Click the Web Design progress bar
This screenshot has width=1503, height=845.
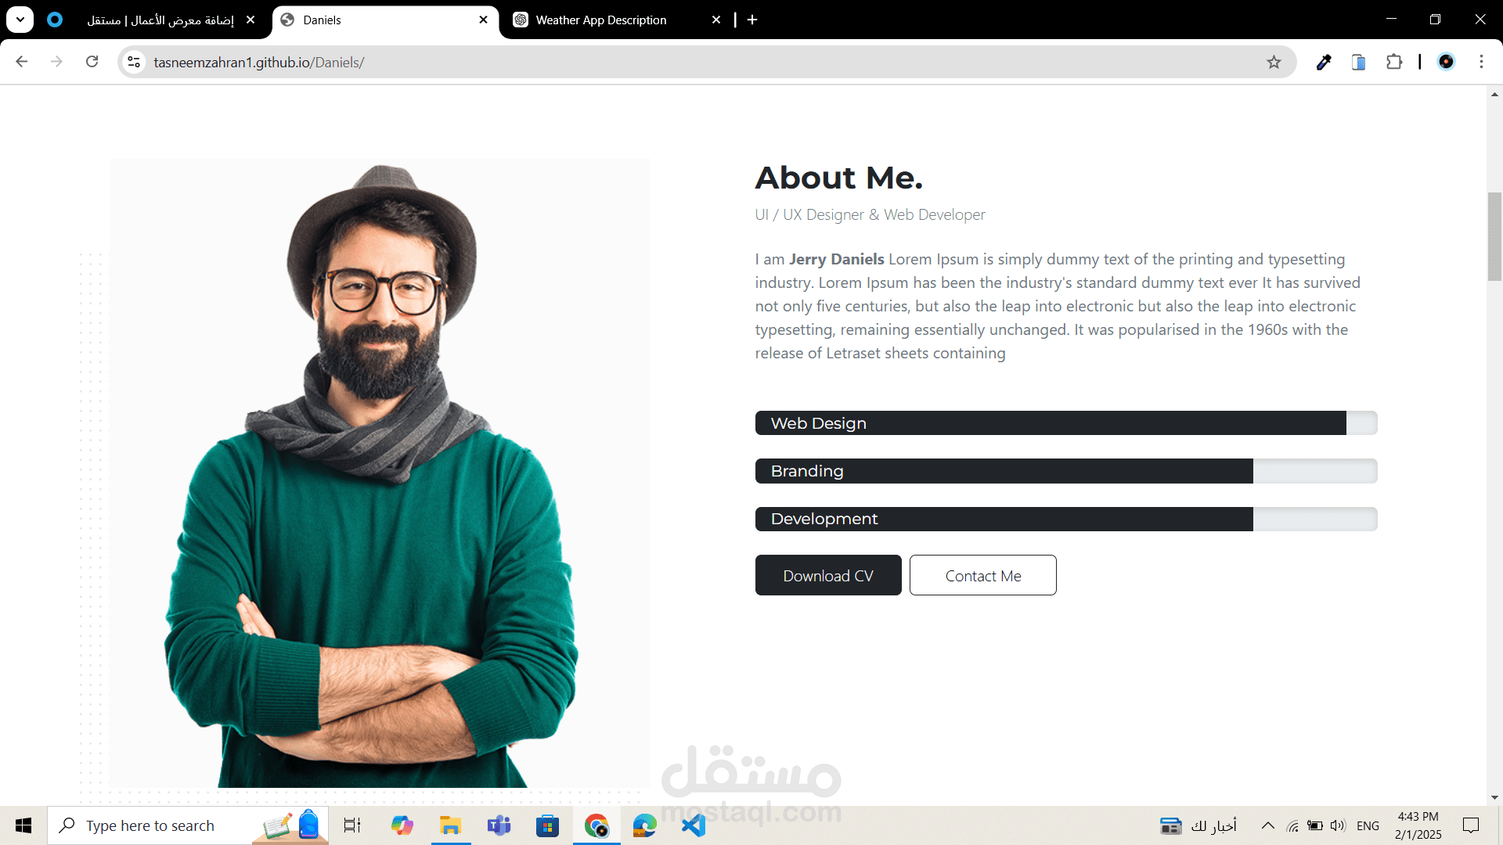1065,423
